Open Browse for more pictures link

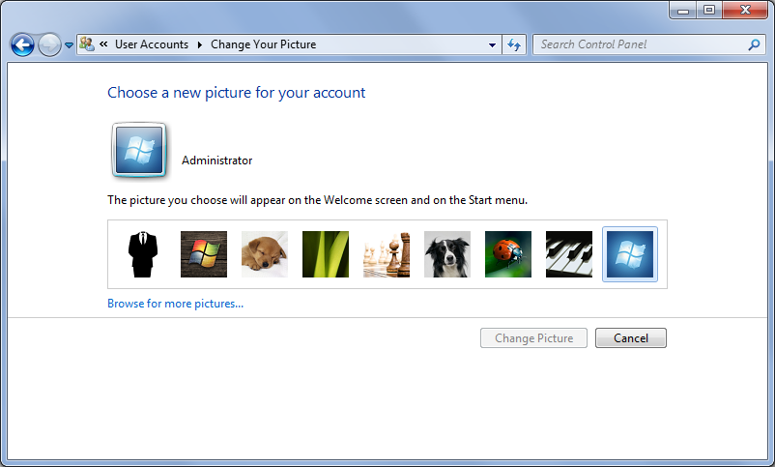point(176,304)
